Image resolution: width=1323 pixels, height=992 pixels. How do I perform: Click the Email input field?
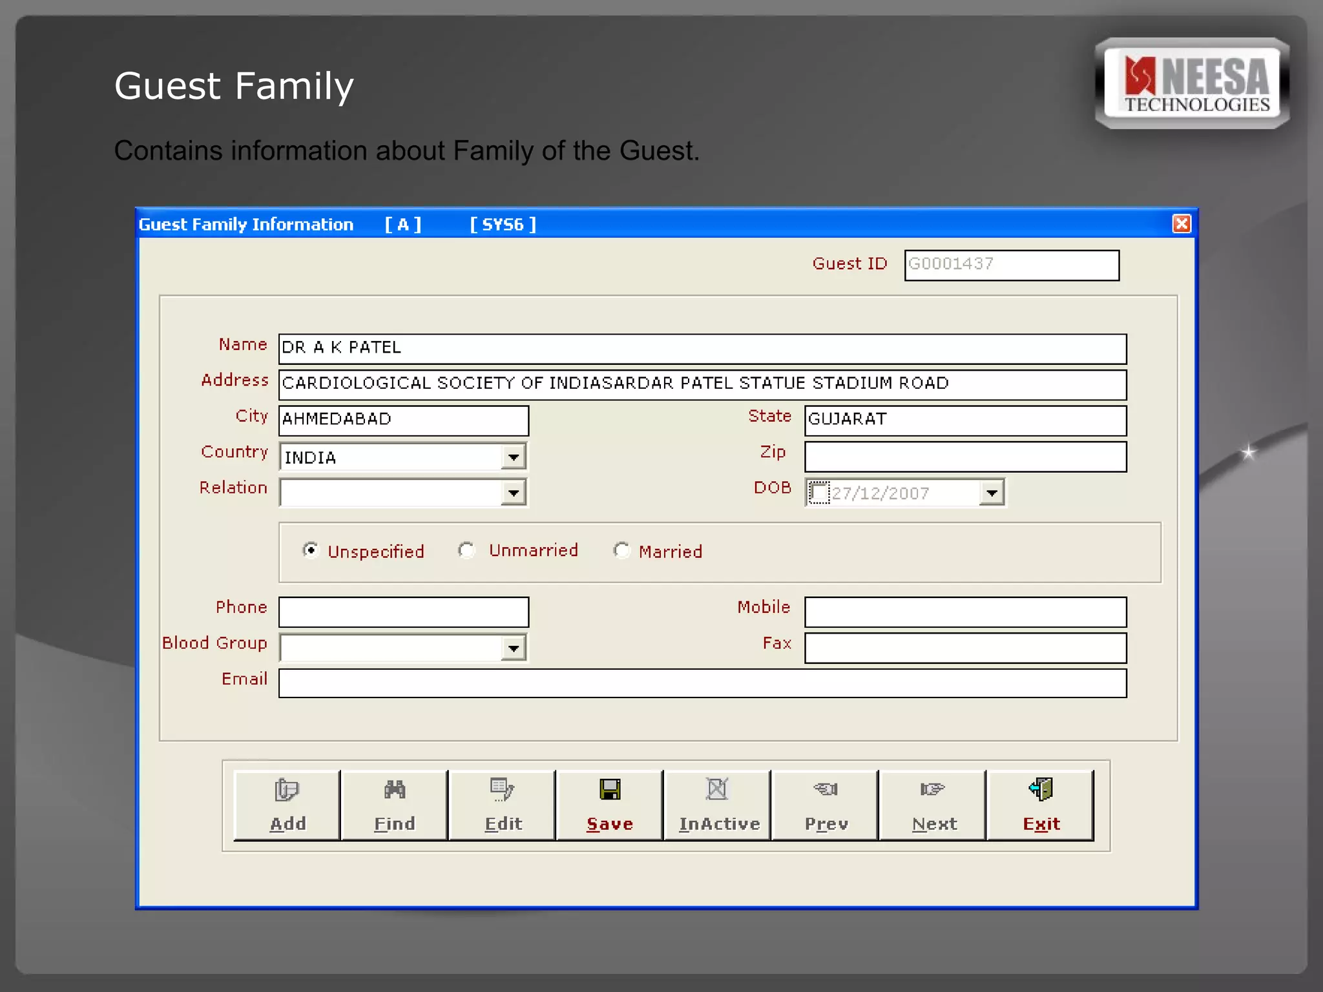(x=702, y=683)
